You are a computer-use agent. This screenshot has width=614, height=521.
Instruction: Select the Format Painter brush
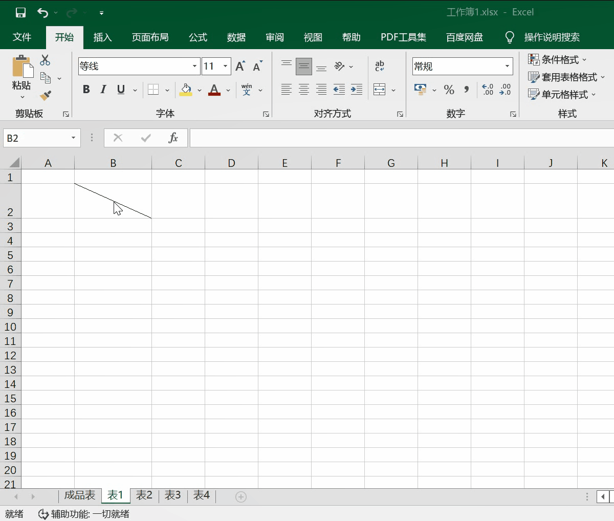tap(46, 95)
